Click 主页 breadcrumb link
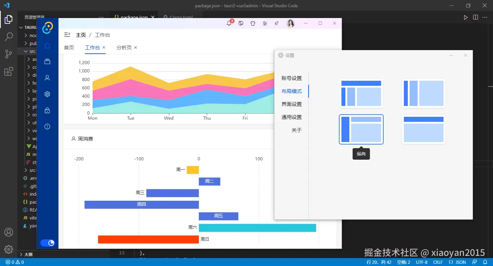Viewport: 493px width, 266px height. pyautogui.click(x=81, y=35)
